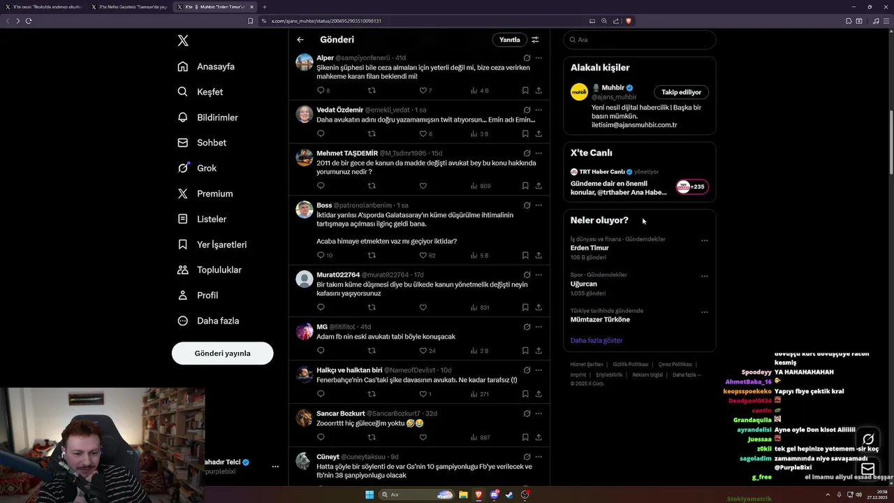Open Sohbet in sidebar
The width and height of the screenshot is (894, 503).
point(202,143)
